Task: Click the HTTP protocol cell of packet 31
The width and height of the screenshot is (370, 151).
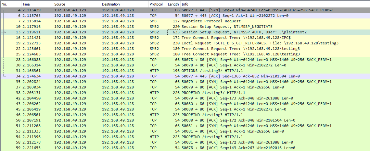Action: click(154, 71)
